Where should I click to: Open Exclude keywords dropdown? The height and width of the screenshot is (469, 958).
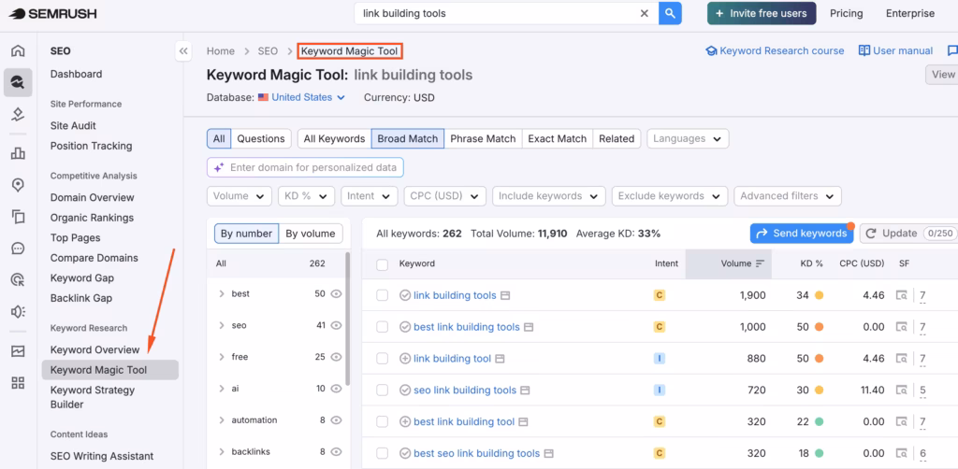click(x=670, y=196)
